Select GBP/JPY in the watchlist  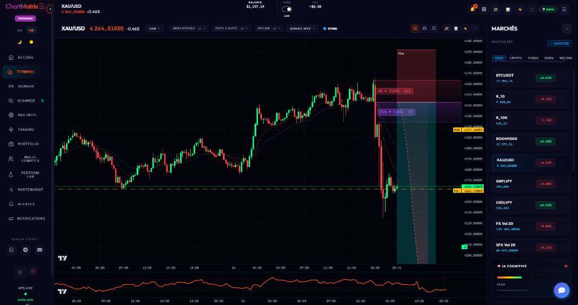[531, 184]
